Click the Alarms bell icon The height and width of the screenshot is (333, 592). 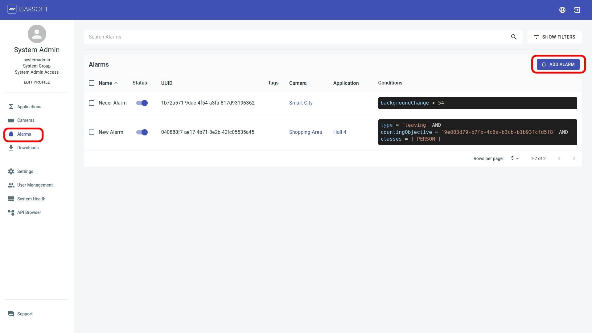11,134
